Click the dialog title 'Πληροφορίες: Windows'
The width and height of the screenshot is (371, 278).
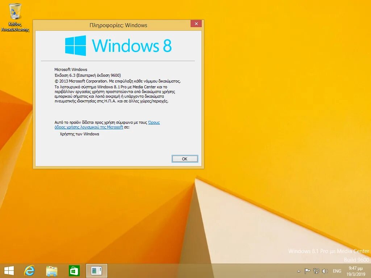(118, 25)
